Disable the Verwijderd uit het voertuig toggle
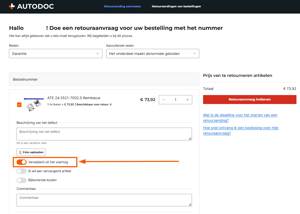 21,162
